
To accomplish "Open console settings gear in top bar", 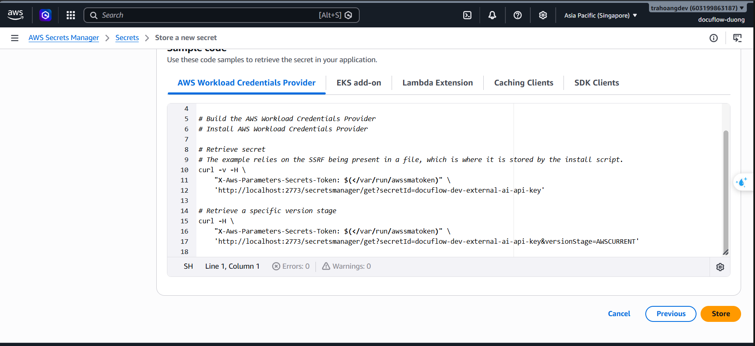I will (543, 15).
